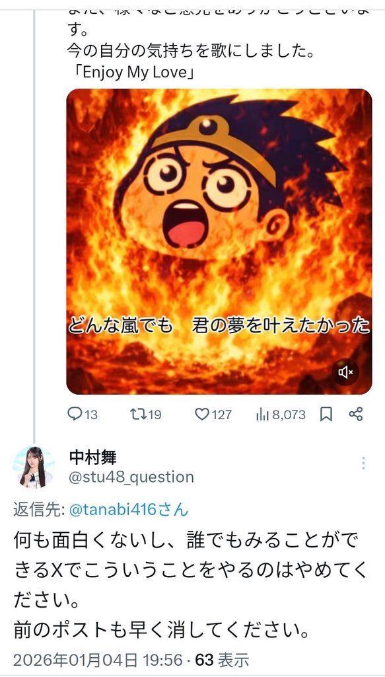
Task: Like the post with 127 hearts
Action: tap(201, 415)
